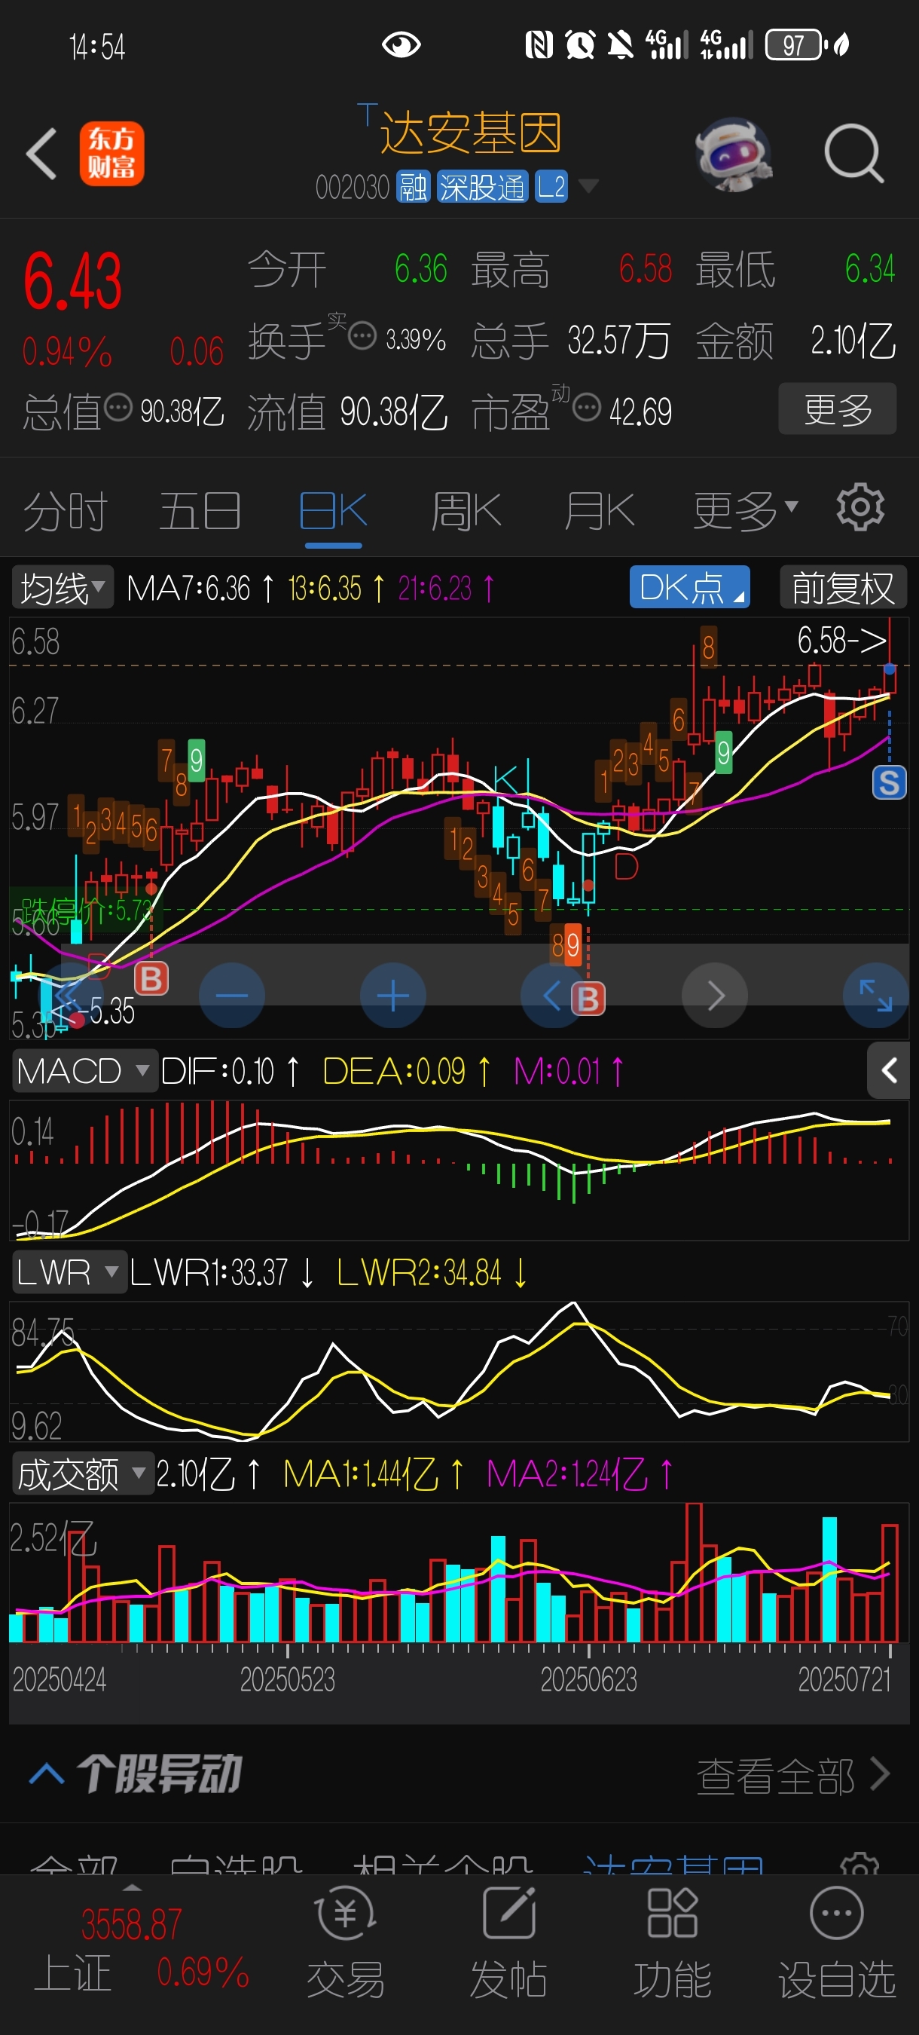The image size is (919, 2035).
Task: Open LWR indicator dropdown
Action: pos(69,1272)
